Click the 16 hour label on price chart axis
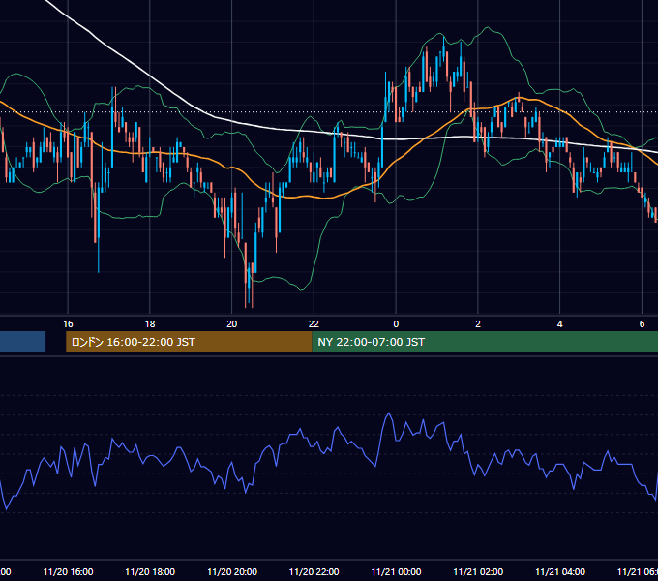658x581 pixels. click(68, 323)
